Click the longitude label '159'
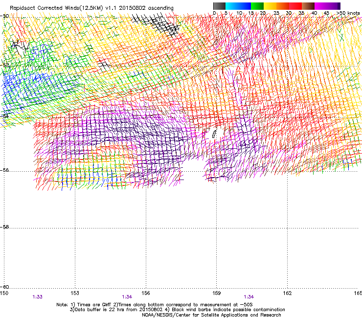 pos(217,293)
